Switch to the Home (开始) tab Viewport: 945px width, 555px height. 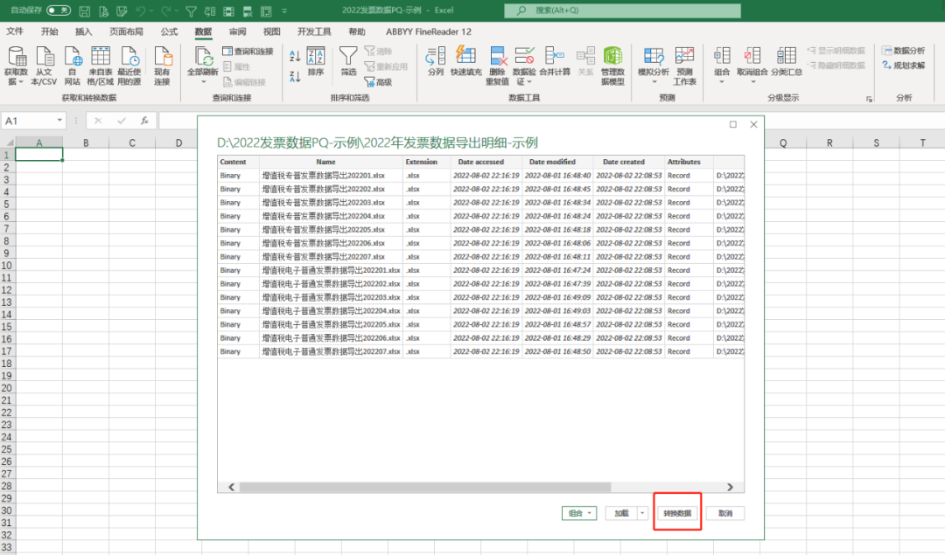(49, 31)
